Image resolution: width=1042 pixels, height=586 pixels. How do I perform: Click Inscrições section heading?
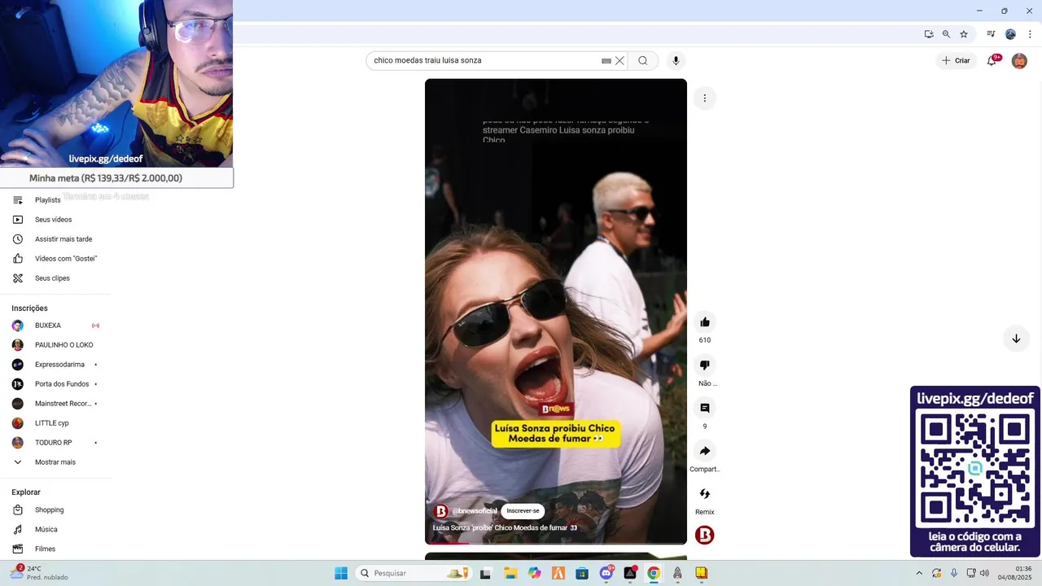29,308
